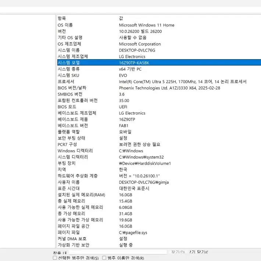Click the EVO value

[x=123, y=75]
